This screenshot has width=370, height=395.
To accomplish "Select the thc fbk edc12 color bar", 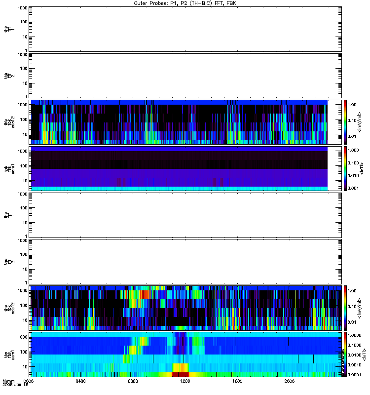I will coord(345,308).
